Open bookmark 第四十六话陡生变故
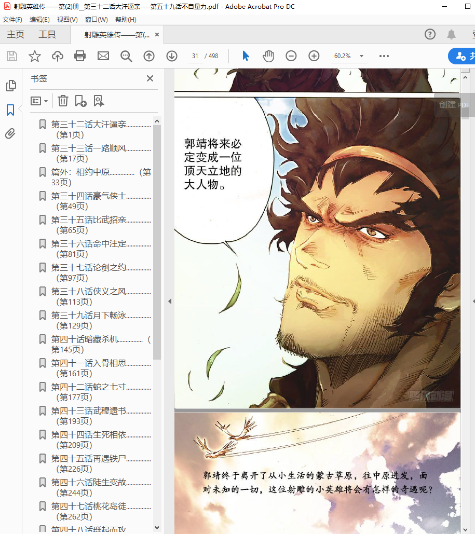This screenshot has height=534, width=475. (101, 487)
